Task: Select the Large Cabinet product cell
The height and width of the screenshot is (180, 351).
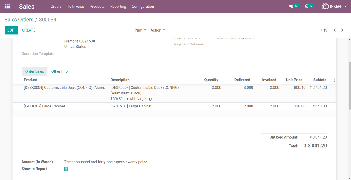Action: (44, 106)
